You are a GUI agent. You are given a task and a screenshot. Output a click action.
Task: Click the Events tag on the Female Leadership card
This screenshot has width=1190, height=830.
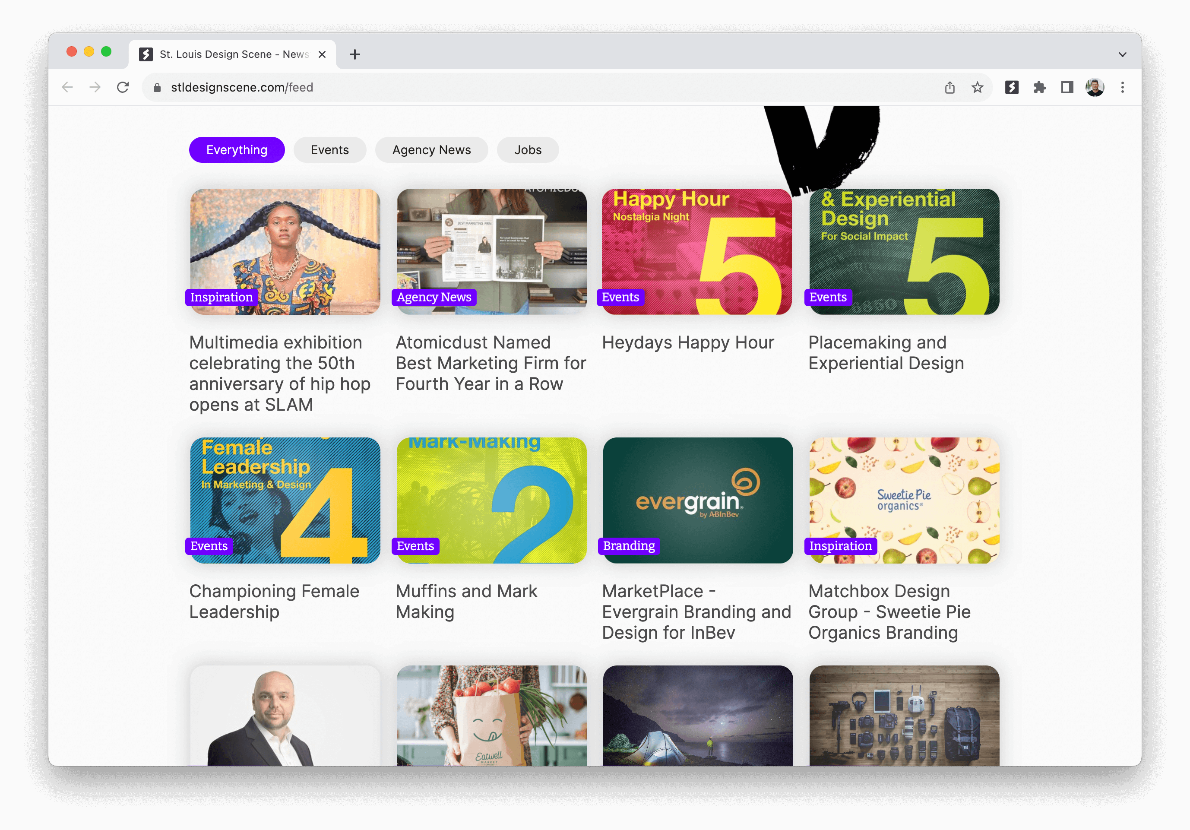coord(209,546)
